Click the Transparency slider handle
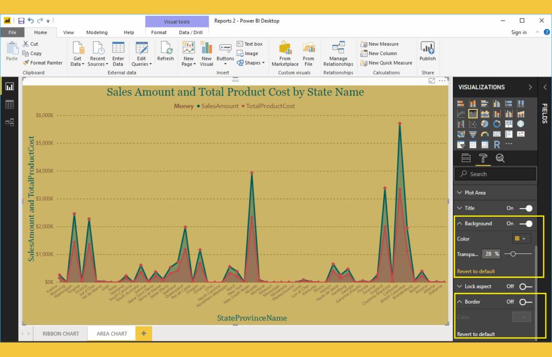552x357 pixels. 512,253
